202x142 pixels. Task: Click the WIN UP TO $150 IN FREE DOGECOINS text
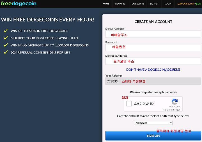[x=40, y=31]
